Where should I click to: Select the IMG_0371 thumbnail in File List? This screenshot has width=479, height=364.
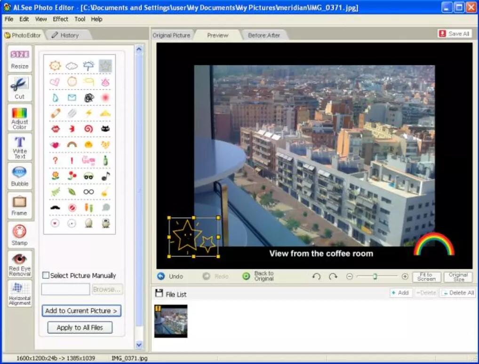(171, 321)
